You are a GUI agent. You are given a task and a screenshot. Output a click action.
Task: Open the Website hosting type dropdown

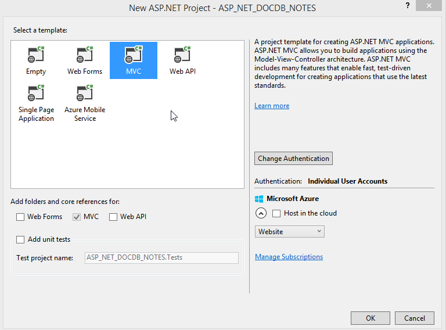point(290,232)
